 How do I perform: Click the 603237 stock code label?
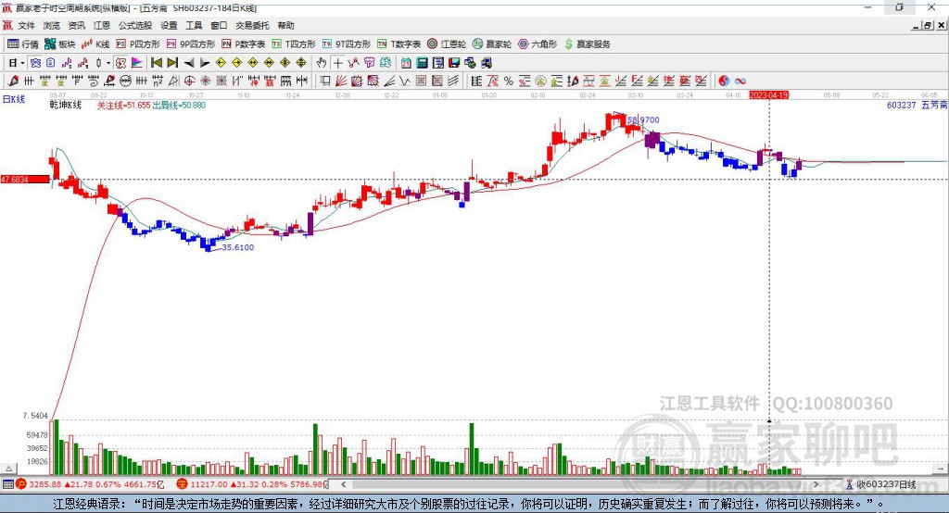[901, 106]
